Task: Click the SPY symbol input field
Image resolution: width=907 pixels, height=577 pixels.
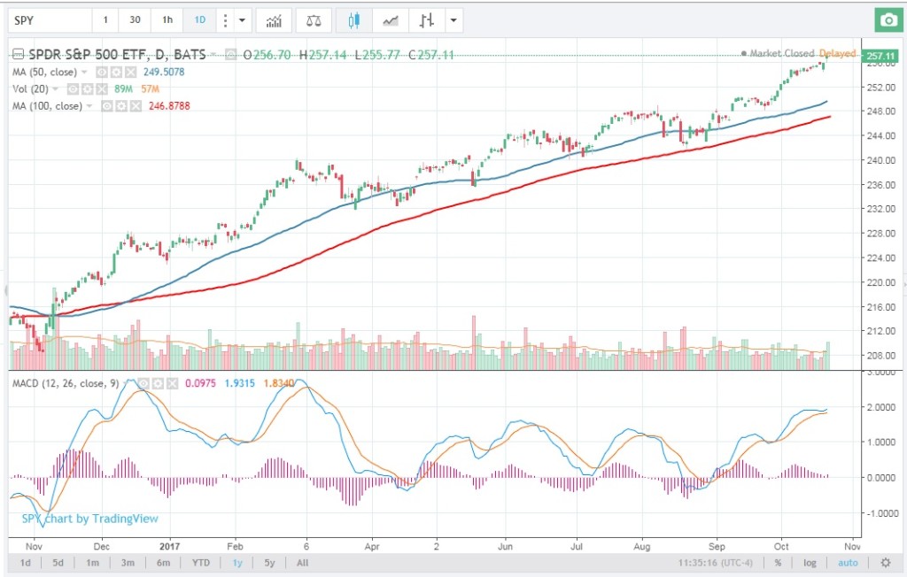Action: coord(49,19)
